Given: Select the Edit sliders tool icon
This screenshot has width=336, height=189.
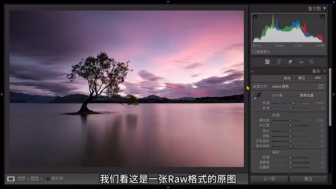Looking at the screenshot, I should pos(267,62).
